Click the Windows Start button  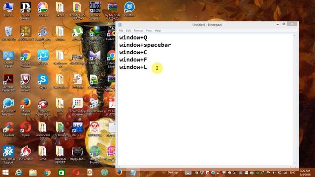5,173
